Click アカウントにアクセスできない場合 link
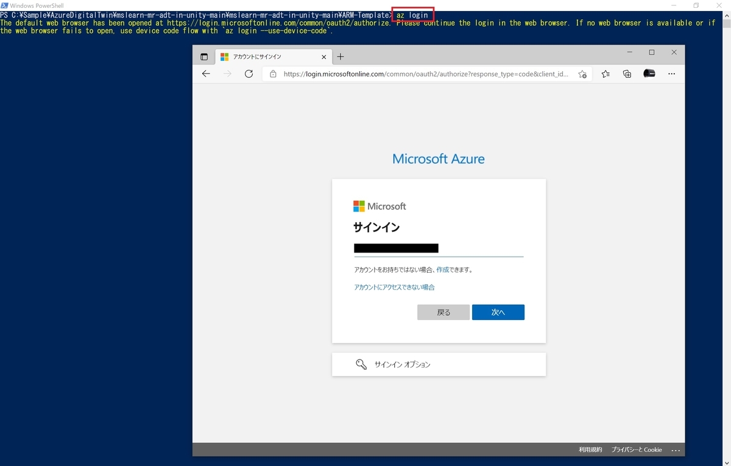731x466 pixels. point(394,287)
